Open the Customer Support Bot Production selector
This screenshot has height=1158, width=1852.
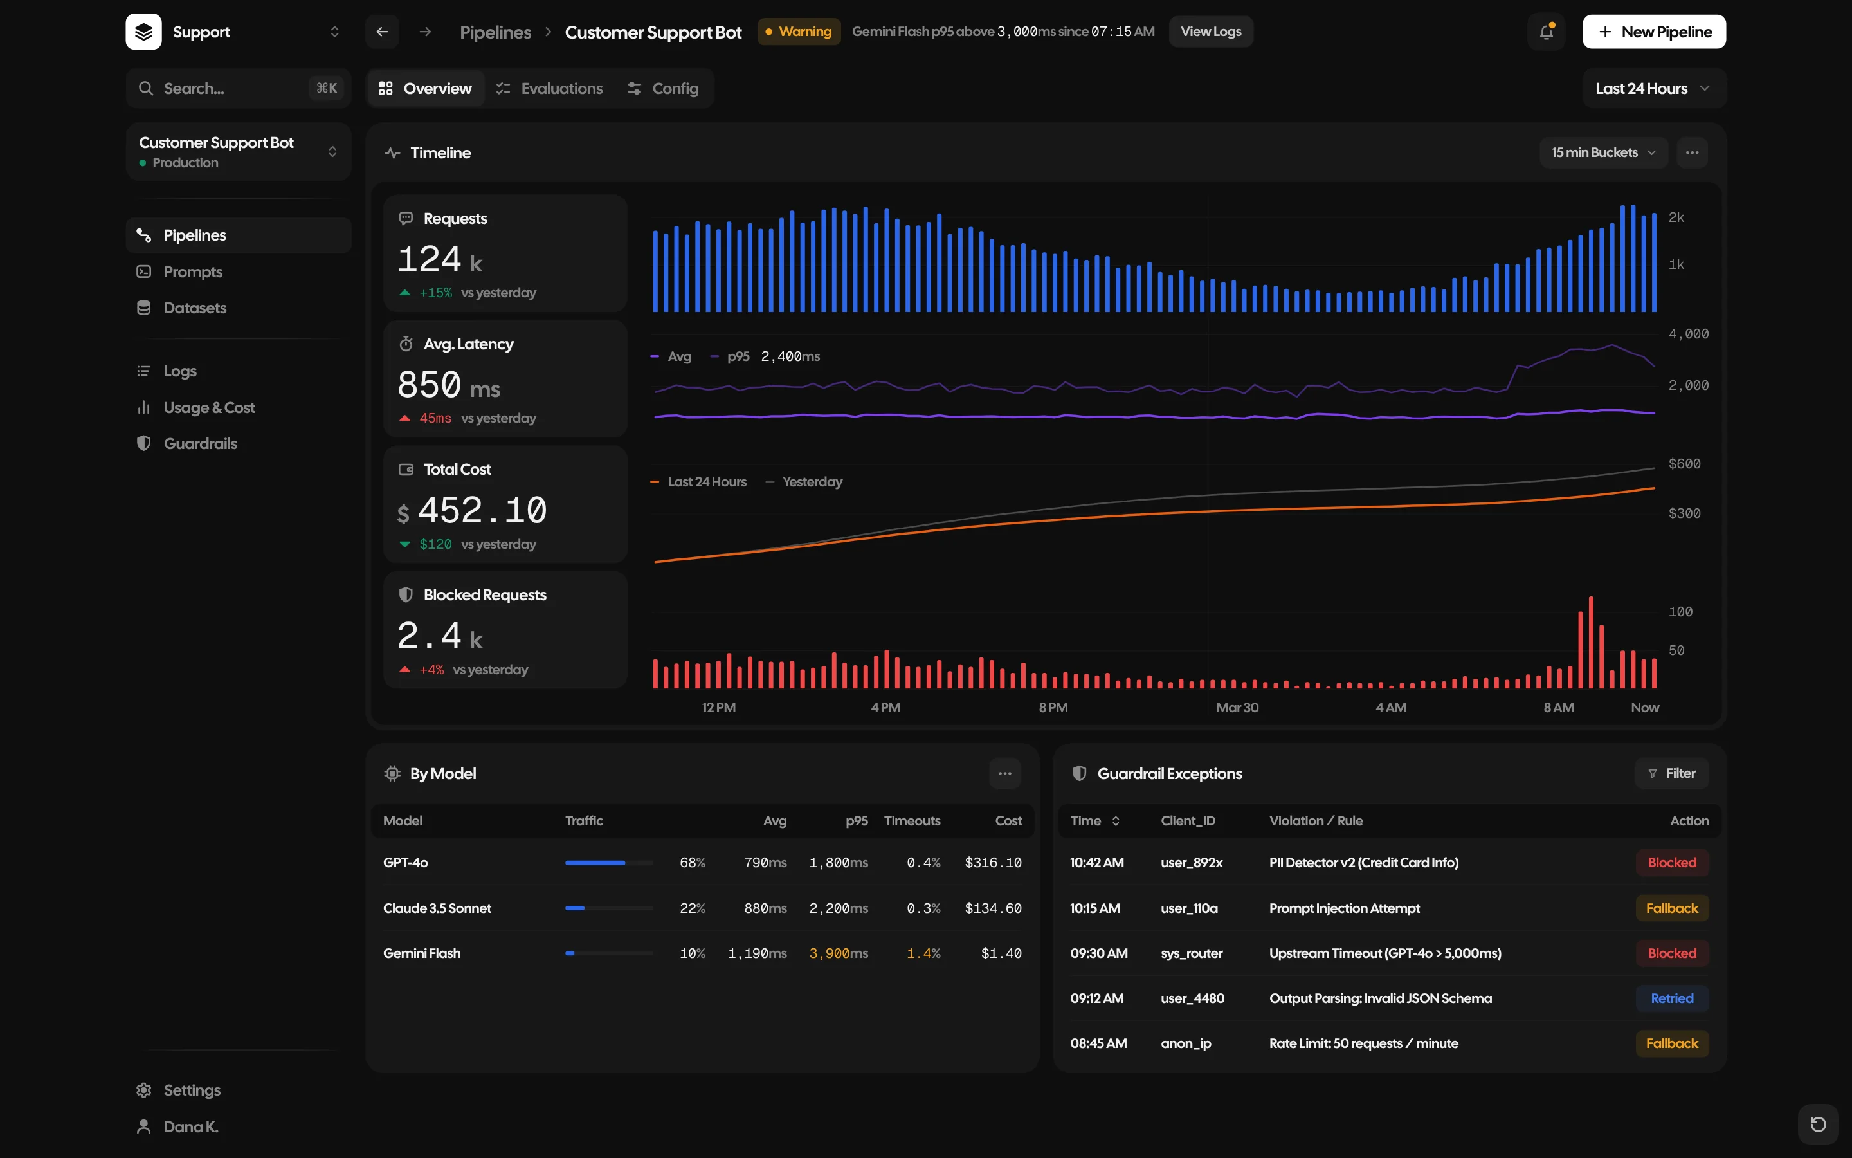[x=239, y=152]
